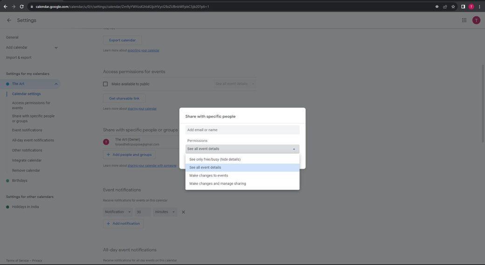Go to Integrate calendar in sidebar
Image resolution: width=485 pixels, height=265 pixels.
pyautogui.click(x=27, y=161)
